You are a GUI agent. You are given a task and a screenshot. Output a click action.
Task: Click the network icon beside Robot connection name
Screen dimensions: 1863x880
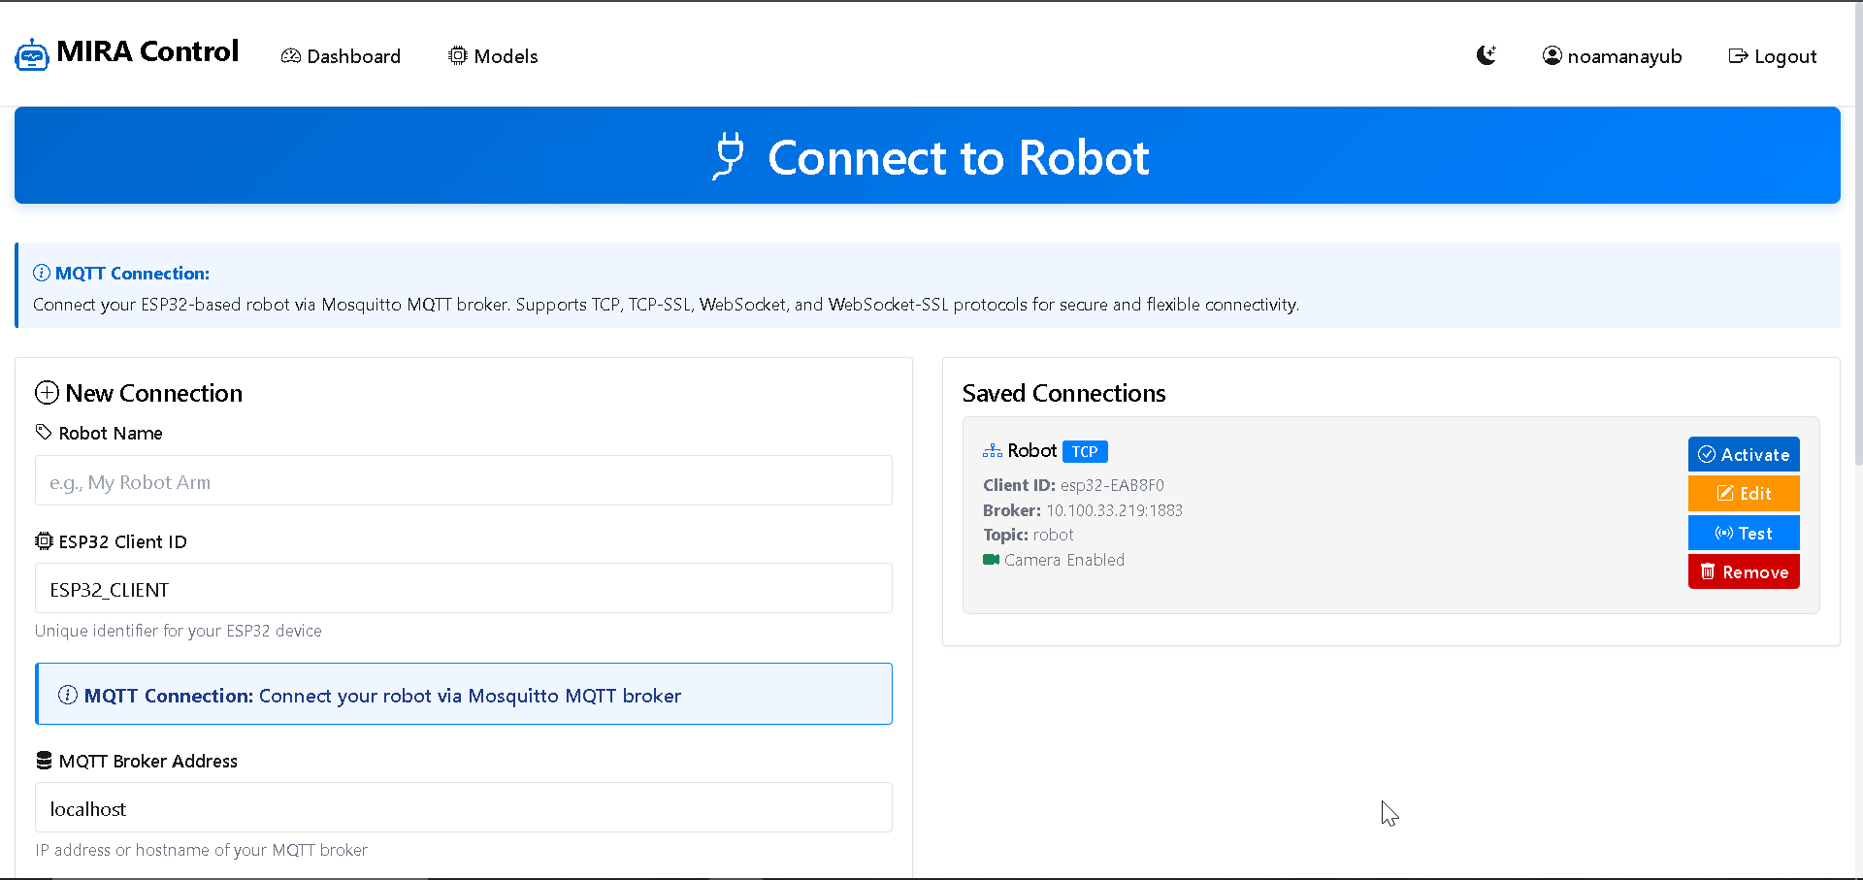click(x=992, y=450)
